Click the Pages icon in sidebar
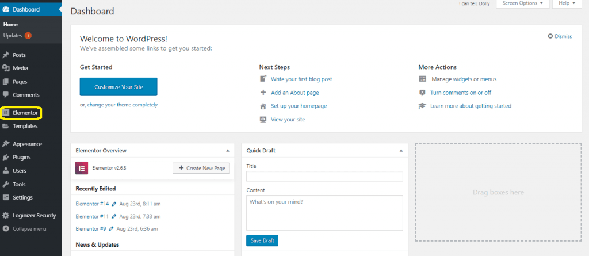The width and height of the screenshot is (589, 256). (x=6, y=82)
